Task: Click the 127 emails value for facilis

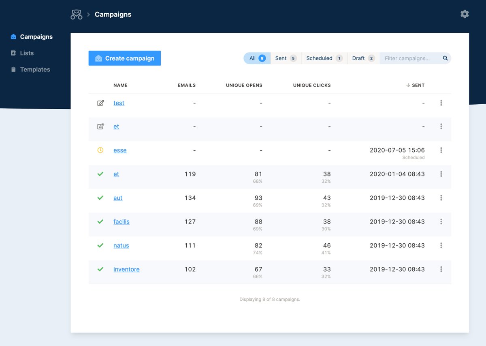Action: coord(190,222)
